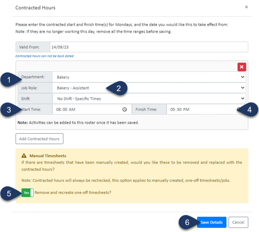Open the Department dropdown showing Bakery
This screenshot has width=259, height=232.
(x=149, y=77)
